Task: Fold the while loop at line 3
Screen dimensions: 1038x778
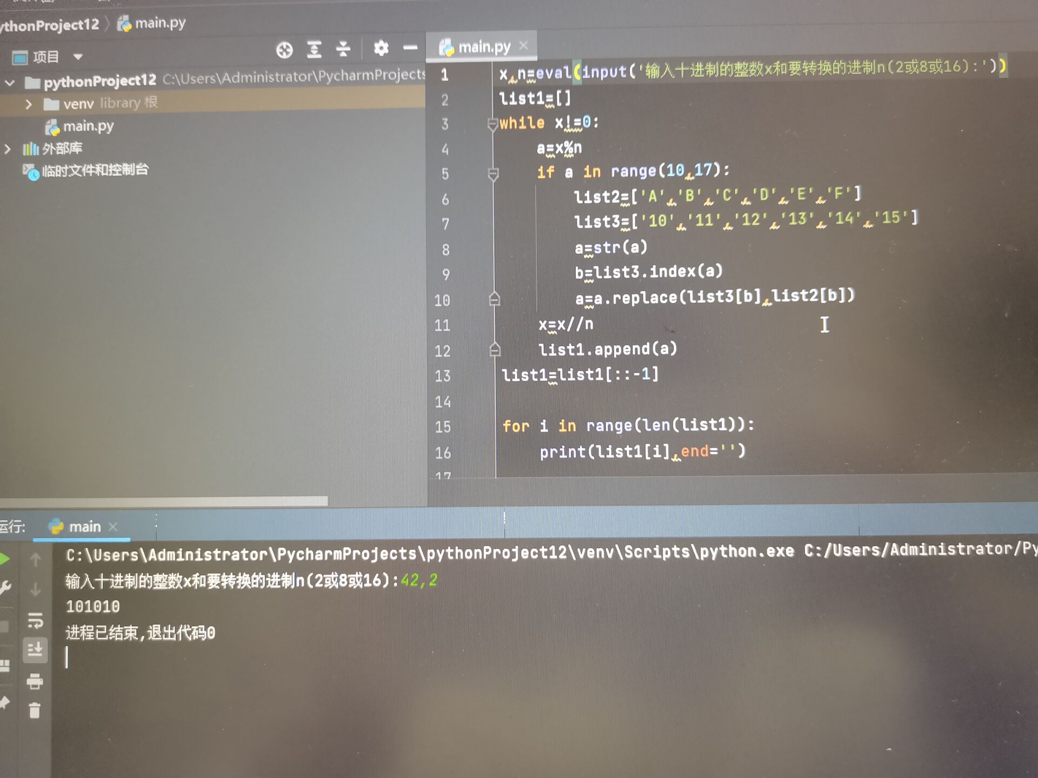Action: [492, 125]
